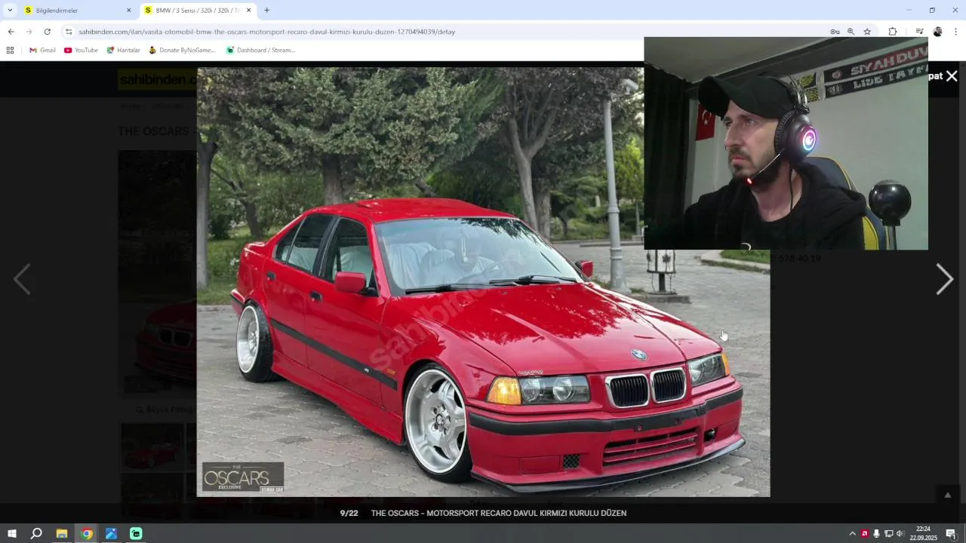Show the next gallery photo
966x543 pixels.
pyautogui.click(x=944, y=279)
